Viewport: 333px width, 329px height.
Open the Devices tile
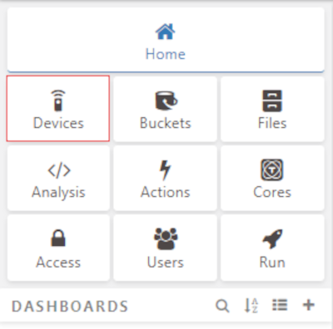coord(58,108)
